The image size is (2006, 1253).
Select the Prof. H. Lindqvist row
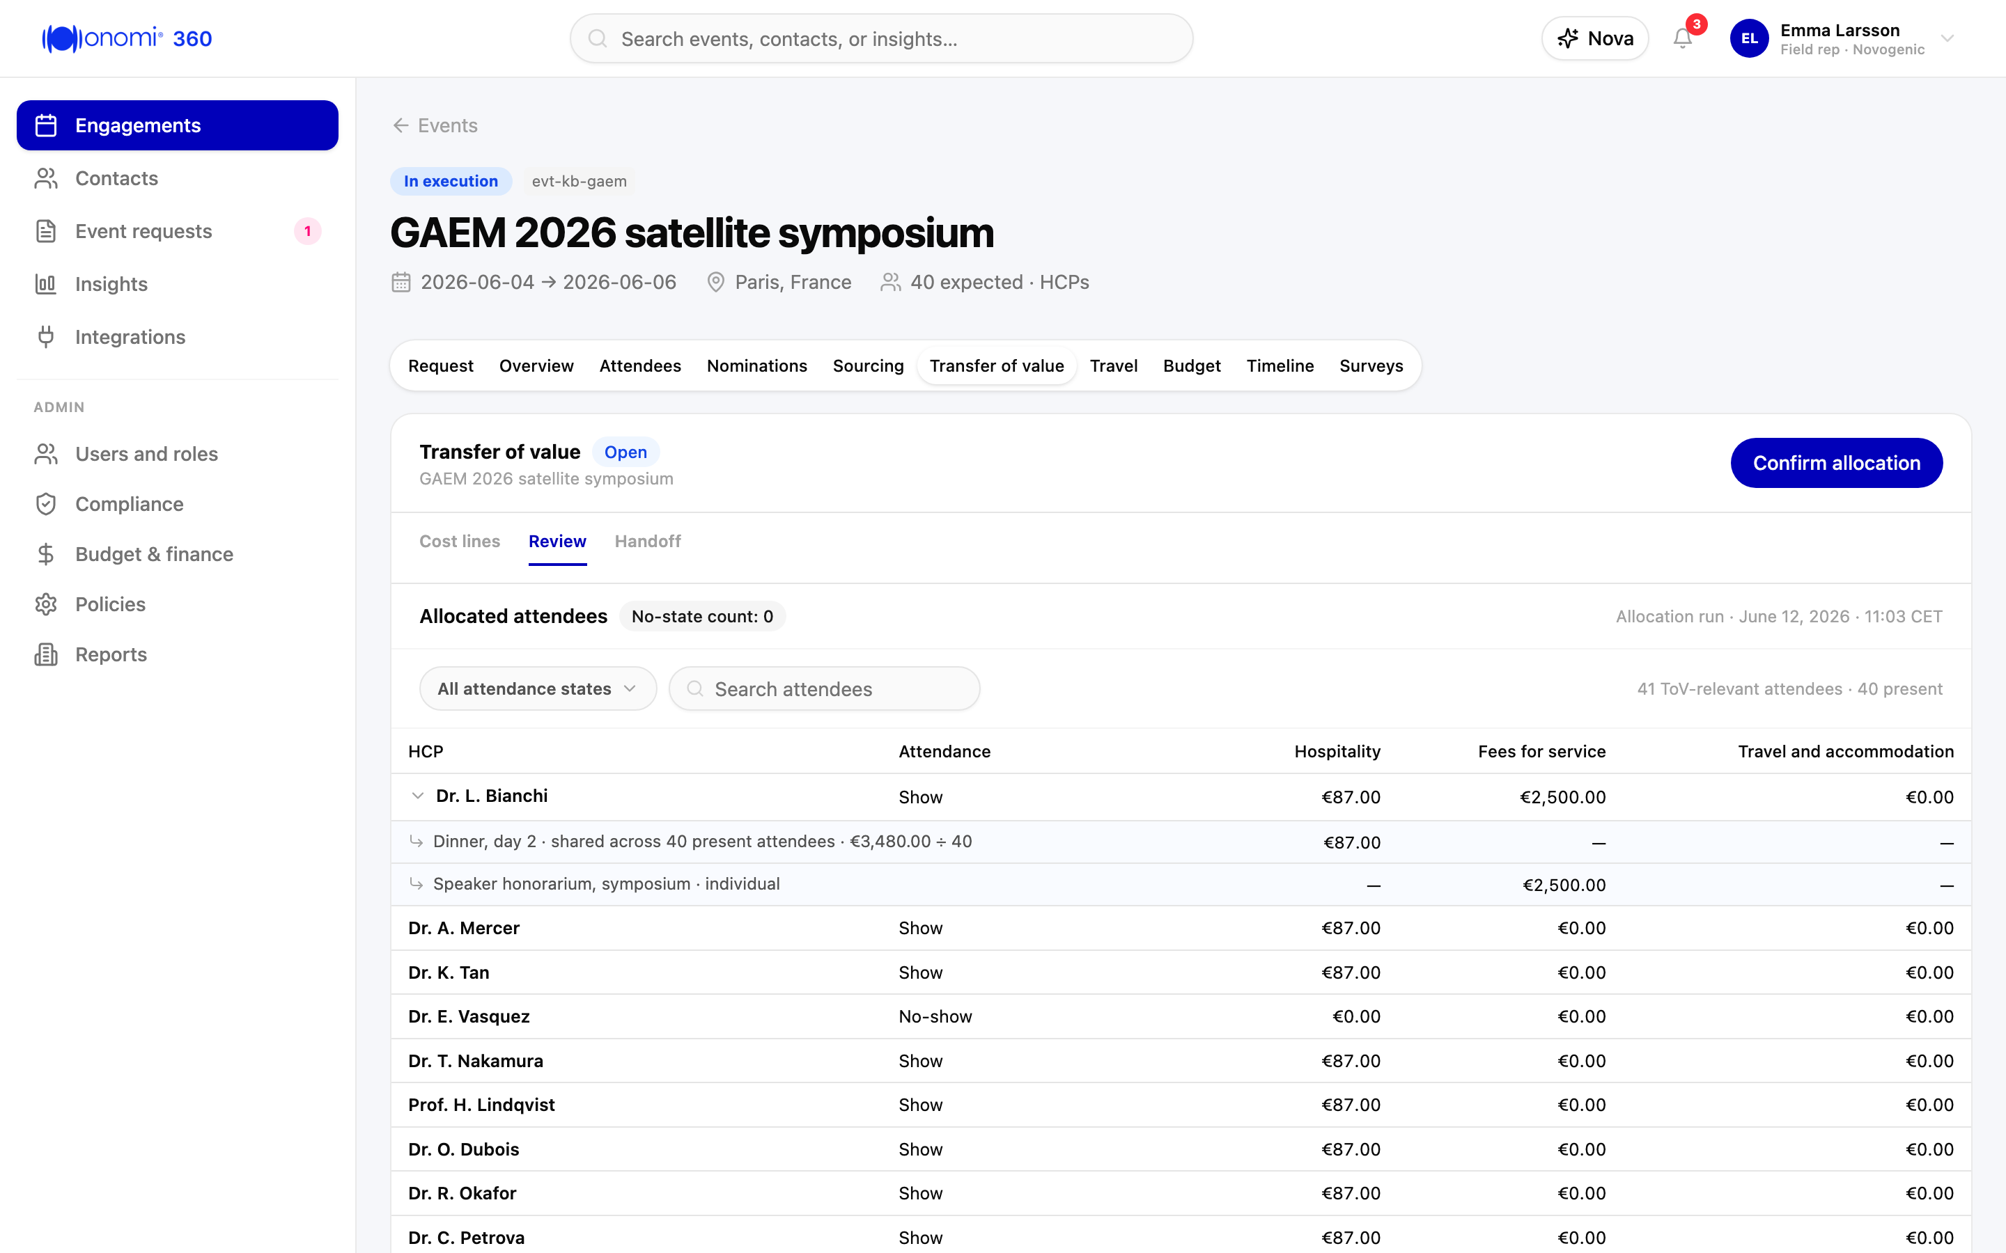1181,1105
